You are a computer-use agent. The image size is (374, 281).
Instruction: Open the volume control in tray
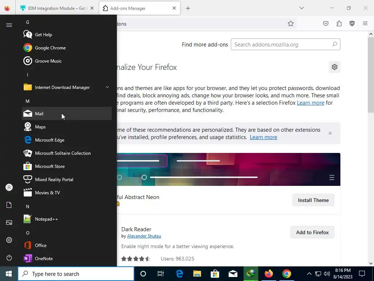(327, 274)
